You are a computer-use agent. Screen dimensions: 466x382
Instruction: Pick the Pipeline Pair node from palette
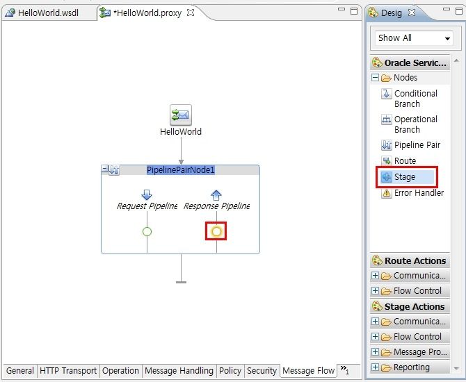411,145
